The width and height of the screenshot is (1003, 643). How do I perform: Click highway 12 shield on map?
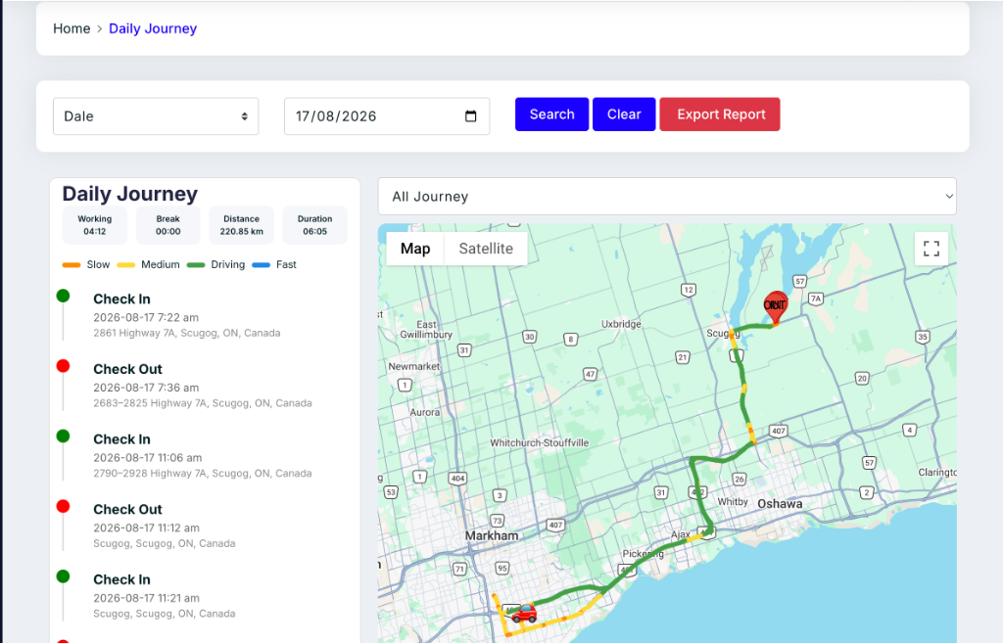click(689, 290)
